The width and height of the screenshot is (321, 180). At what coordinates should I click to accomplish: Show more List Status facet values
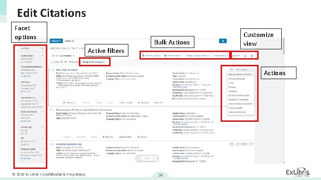point(25,92)
